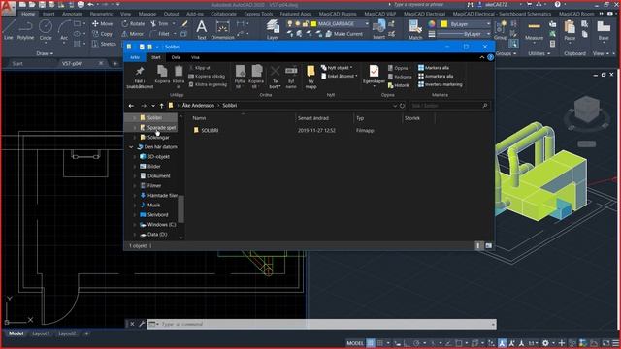The image size is (621, 349).
Task: Click Explorer help question mark icon
Action: click(490, 57)
